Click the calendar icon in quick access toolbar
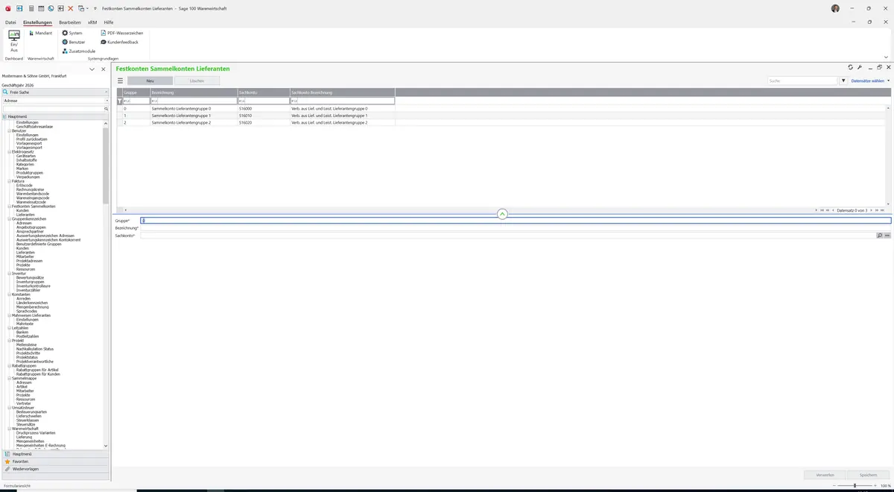This screenshot has width=894, height=492. (40, 8)
